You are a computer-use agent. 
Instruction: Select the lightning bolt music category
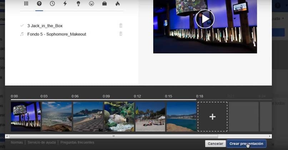(65, 4)
